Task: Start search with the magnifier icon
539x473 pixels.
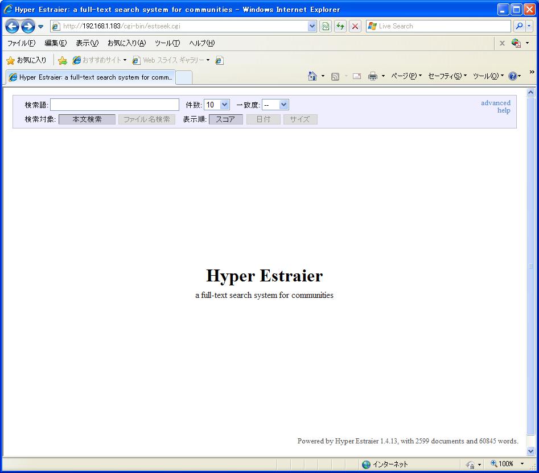Action: tap(520, 26)
